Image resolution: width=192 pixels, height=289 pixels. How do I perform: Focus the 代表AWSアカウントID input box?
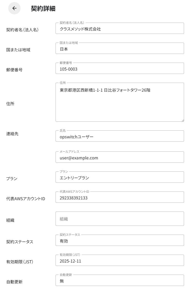pyautogui.click(x=120, y=198)
